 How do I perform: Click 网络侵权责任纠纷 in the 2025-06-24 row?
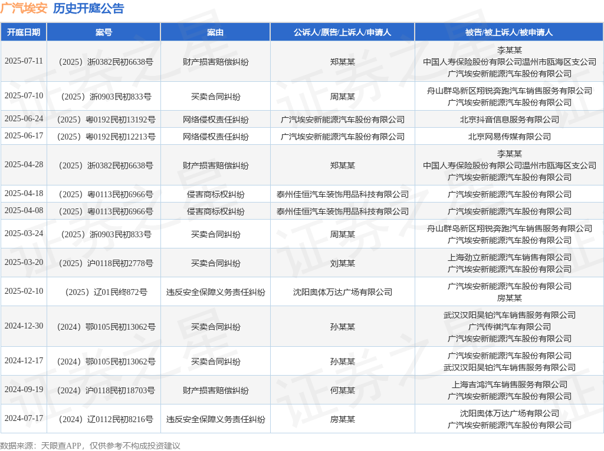point(216,120)
